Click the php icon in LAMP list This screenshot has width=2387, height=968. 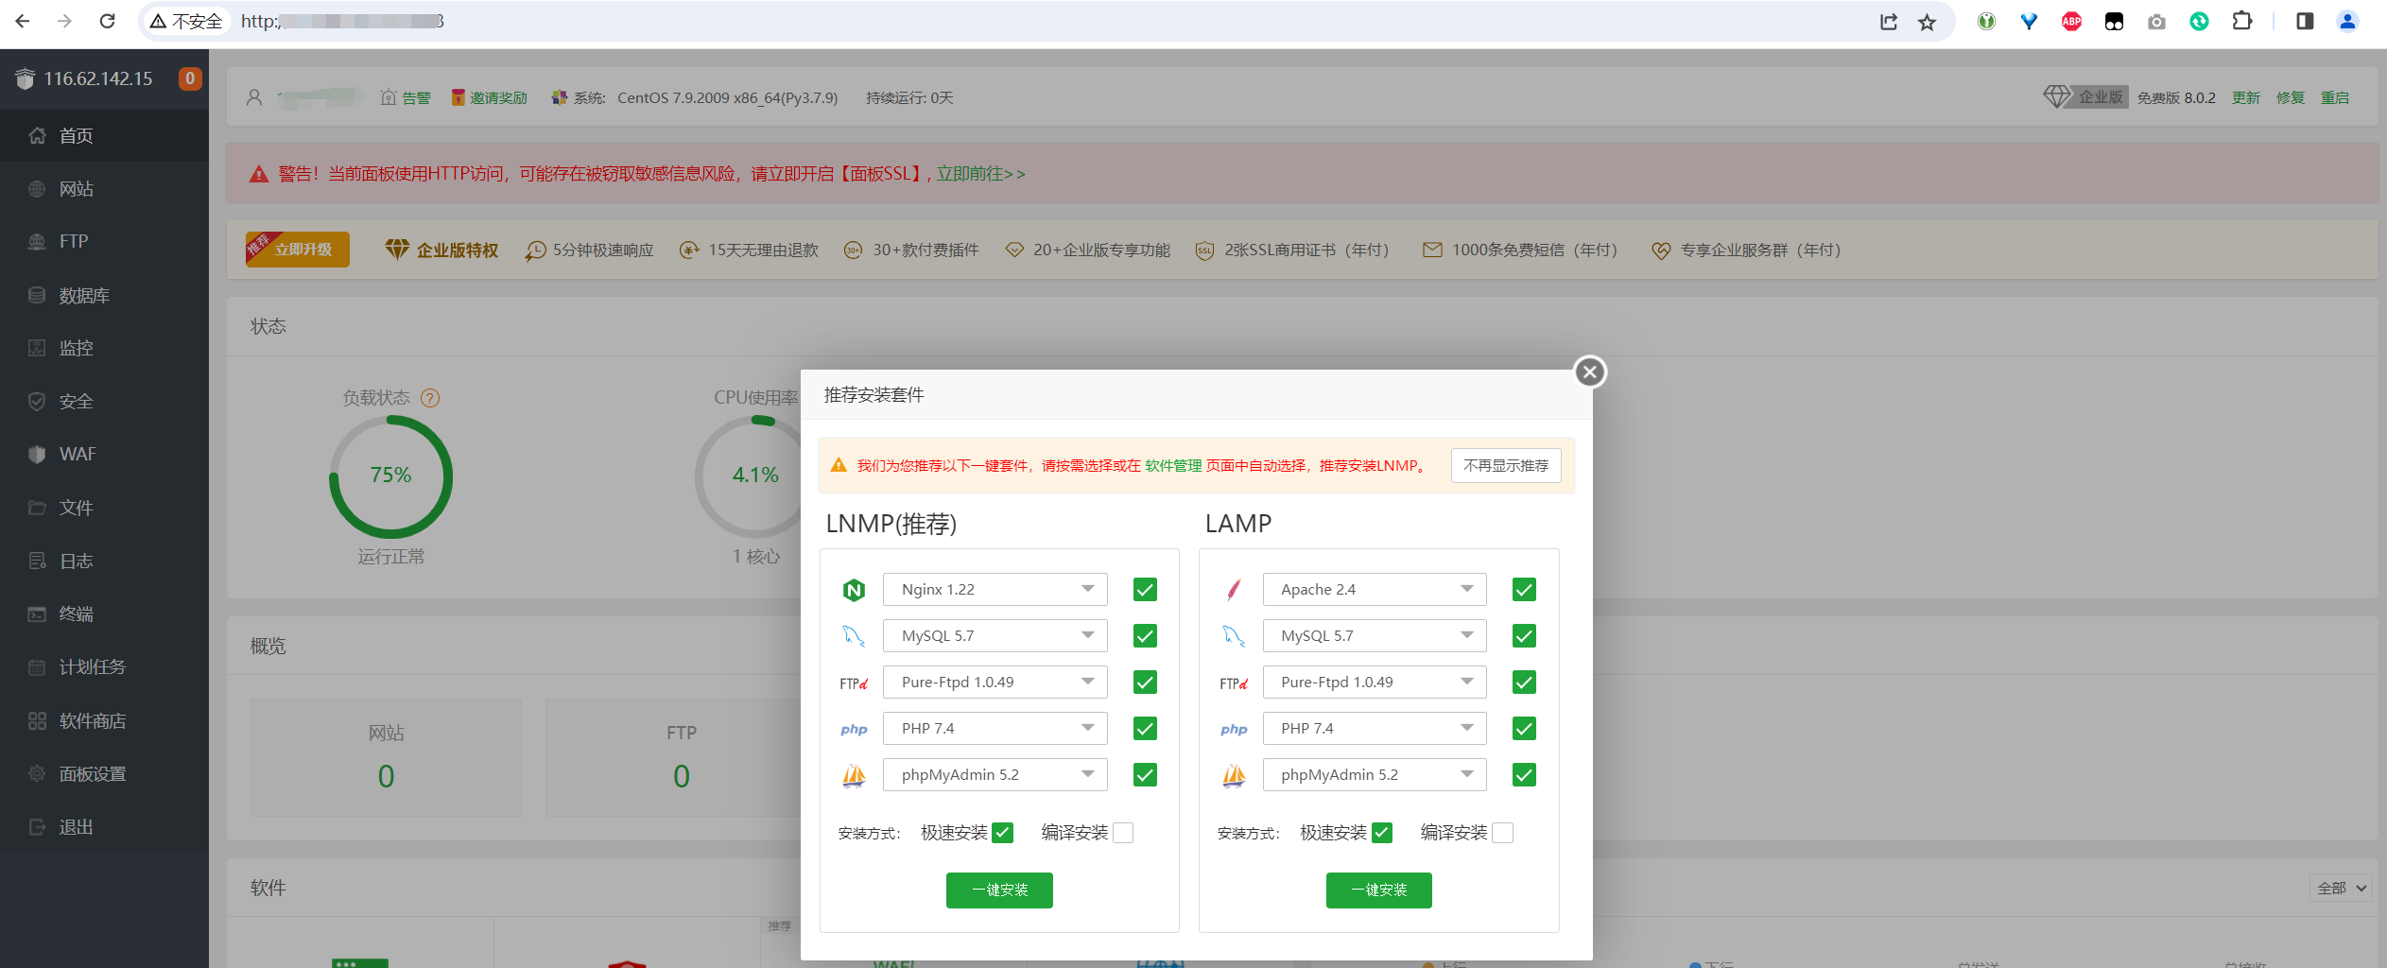tap(1234, 729)
